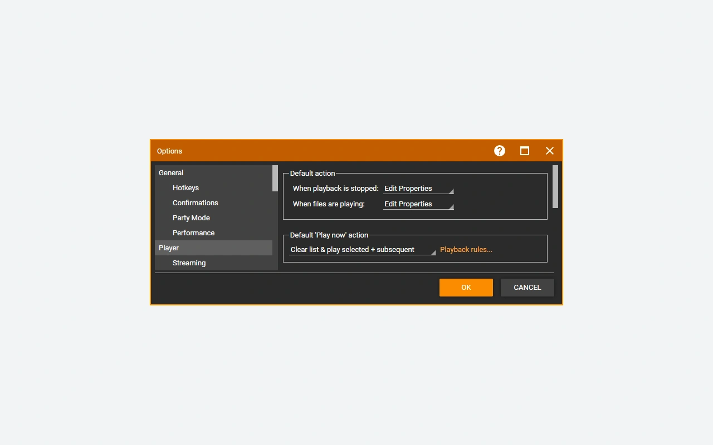Open the Streaming settings page
This screenshot has width=713, height=445.
213,263
